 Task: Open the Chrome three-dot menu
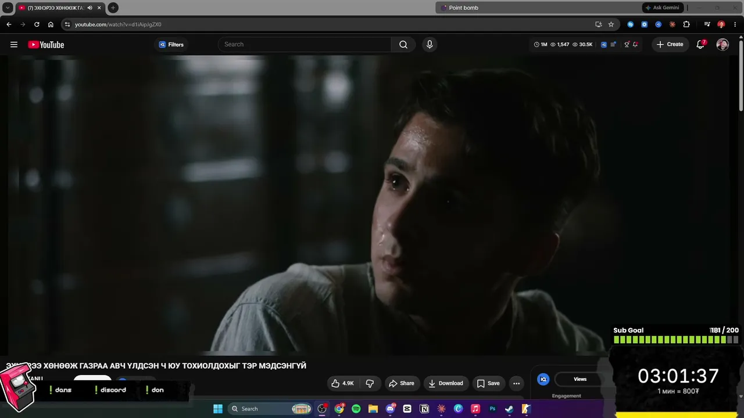pos(735,24)
